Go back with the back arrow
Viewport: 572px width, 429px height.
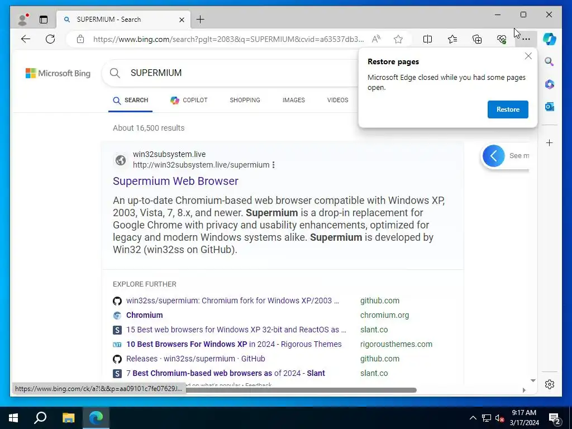[26, 39]
